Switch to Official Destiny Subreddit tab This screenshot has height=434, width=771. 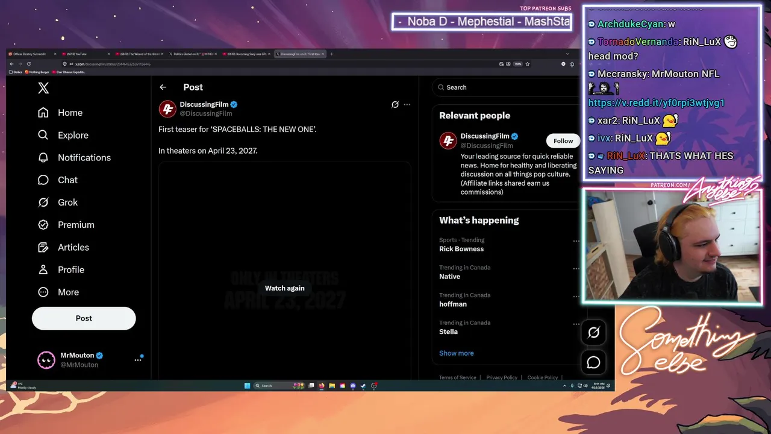click(x=31, y=54)
